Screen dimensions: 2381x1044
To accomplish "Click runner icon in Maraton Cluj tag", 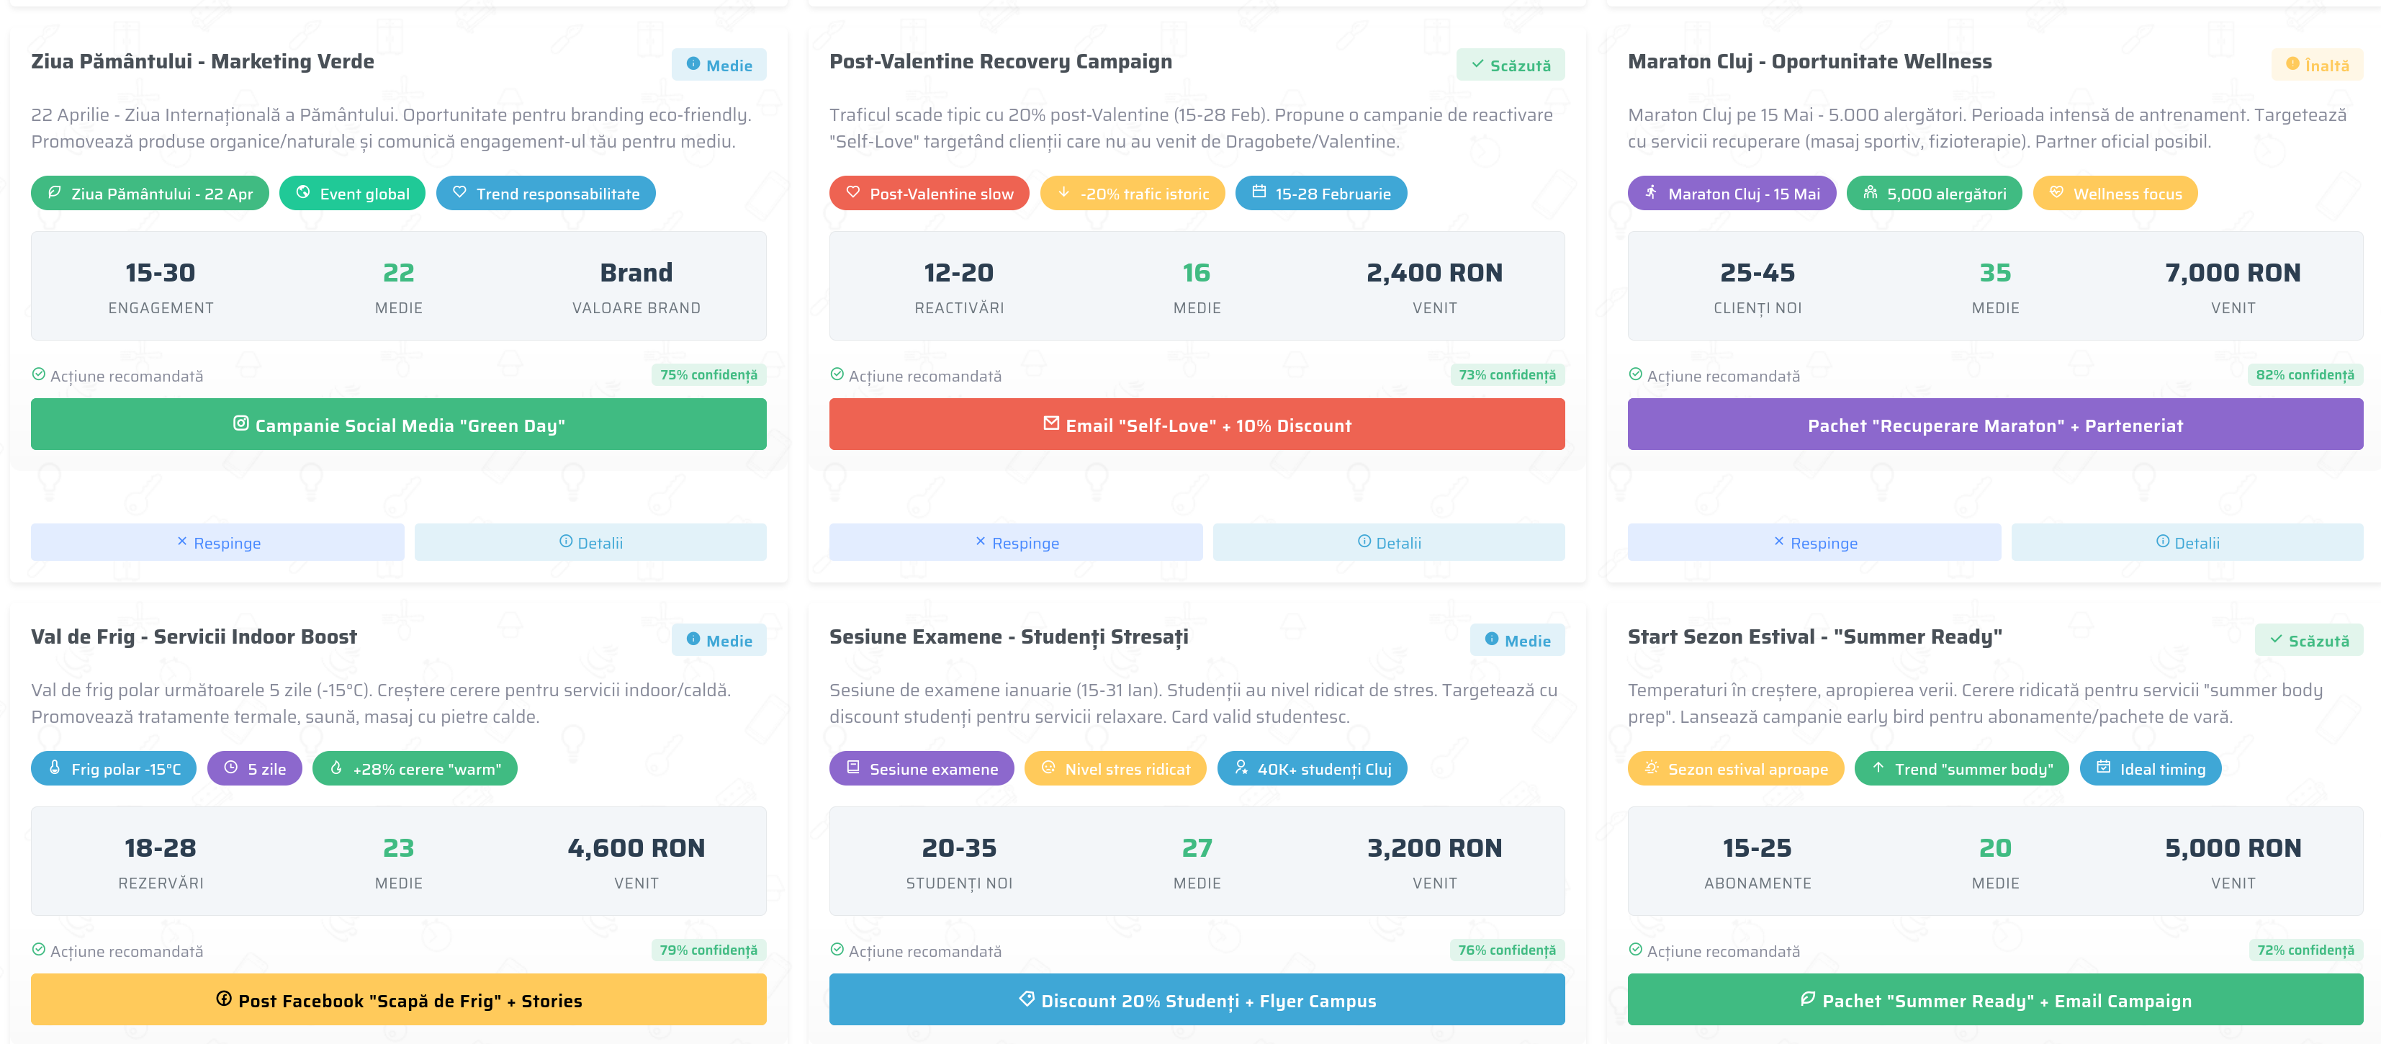I will click(x=1651, y=192).
